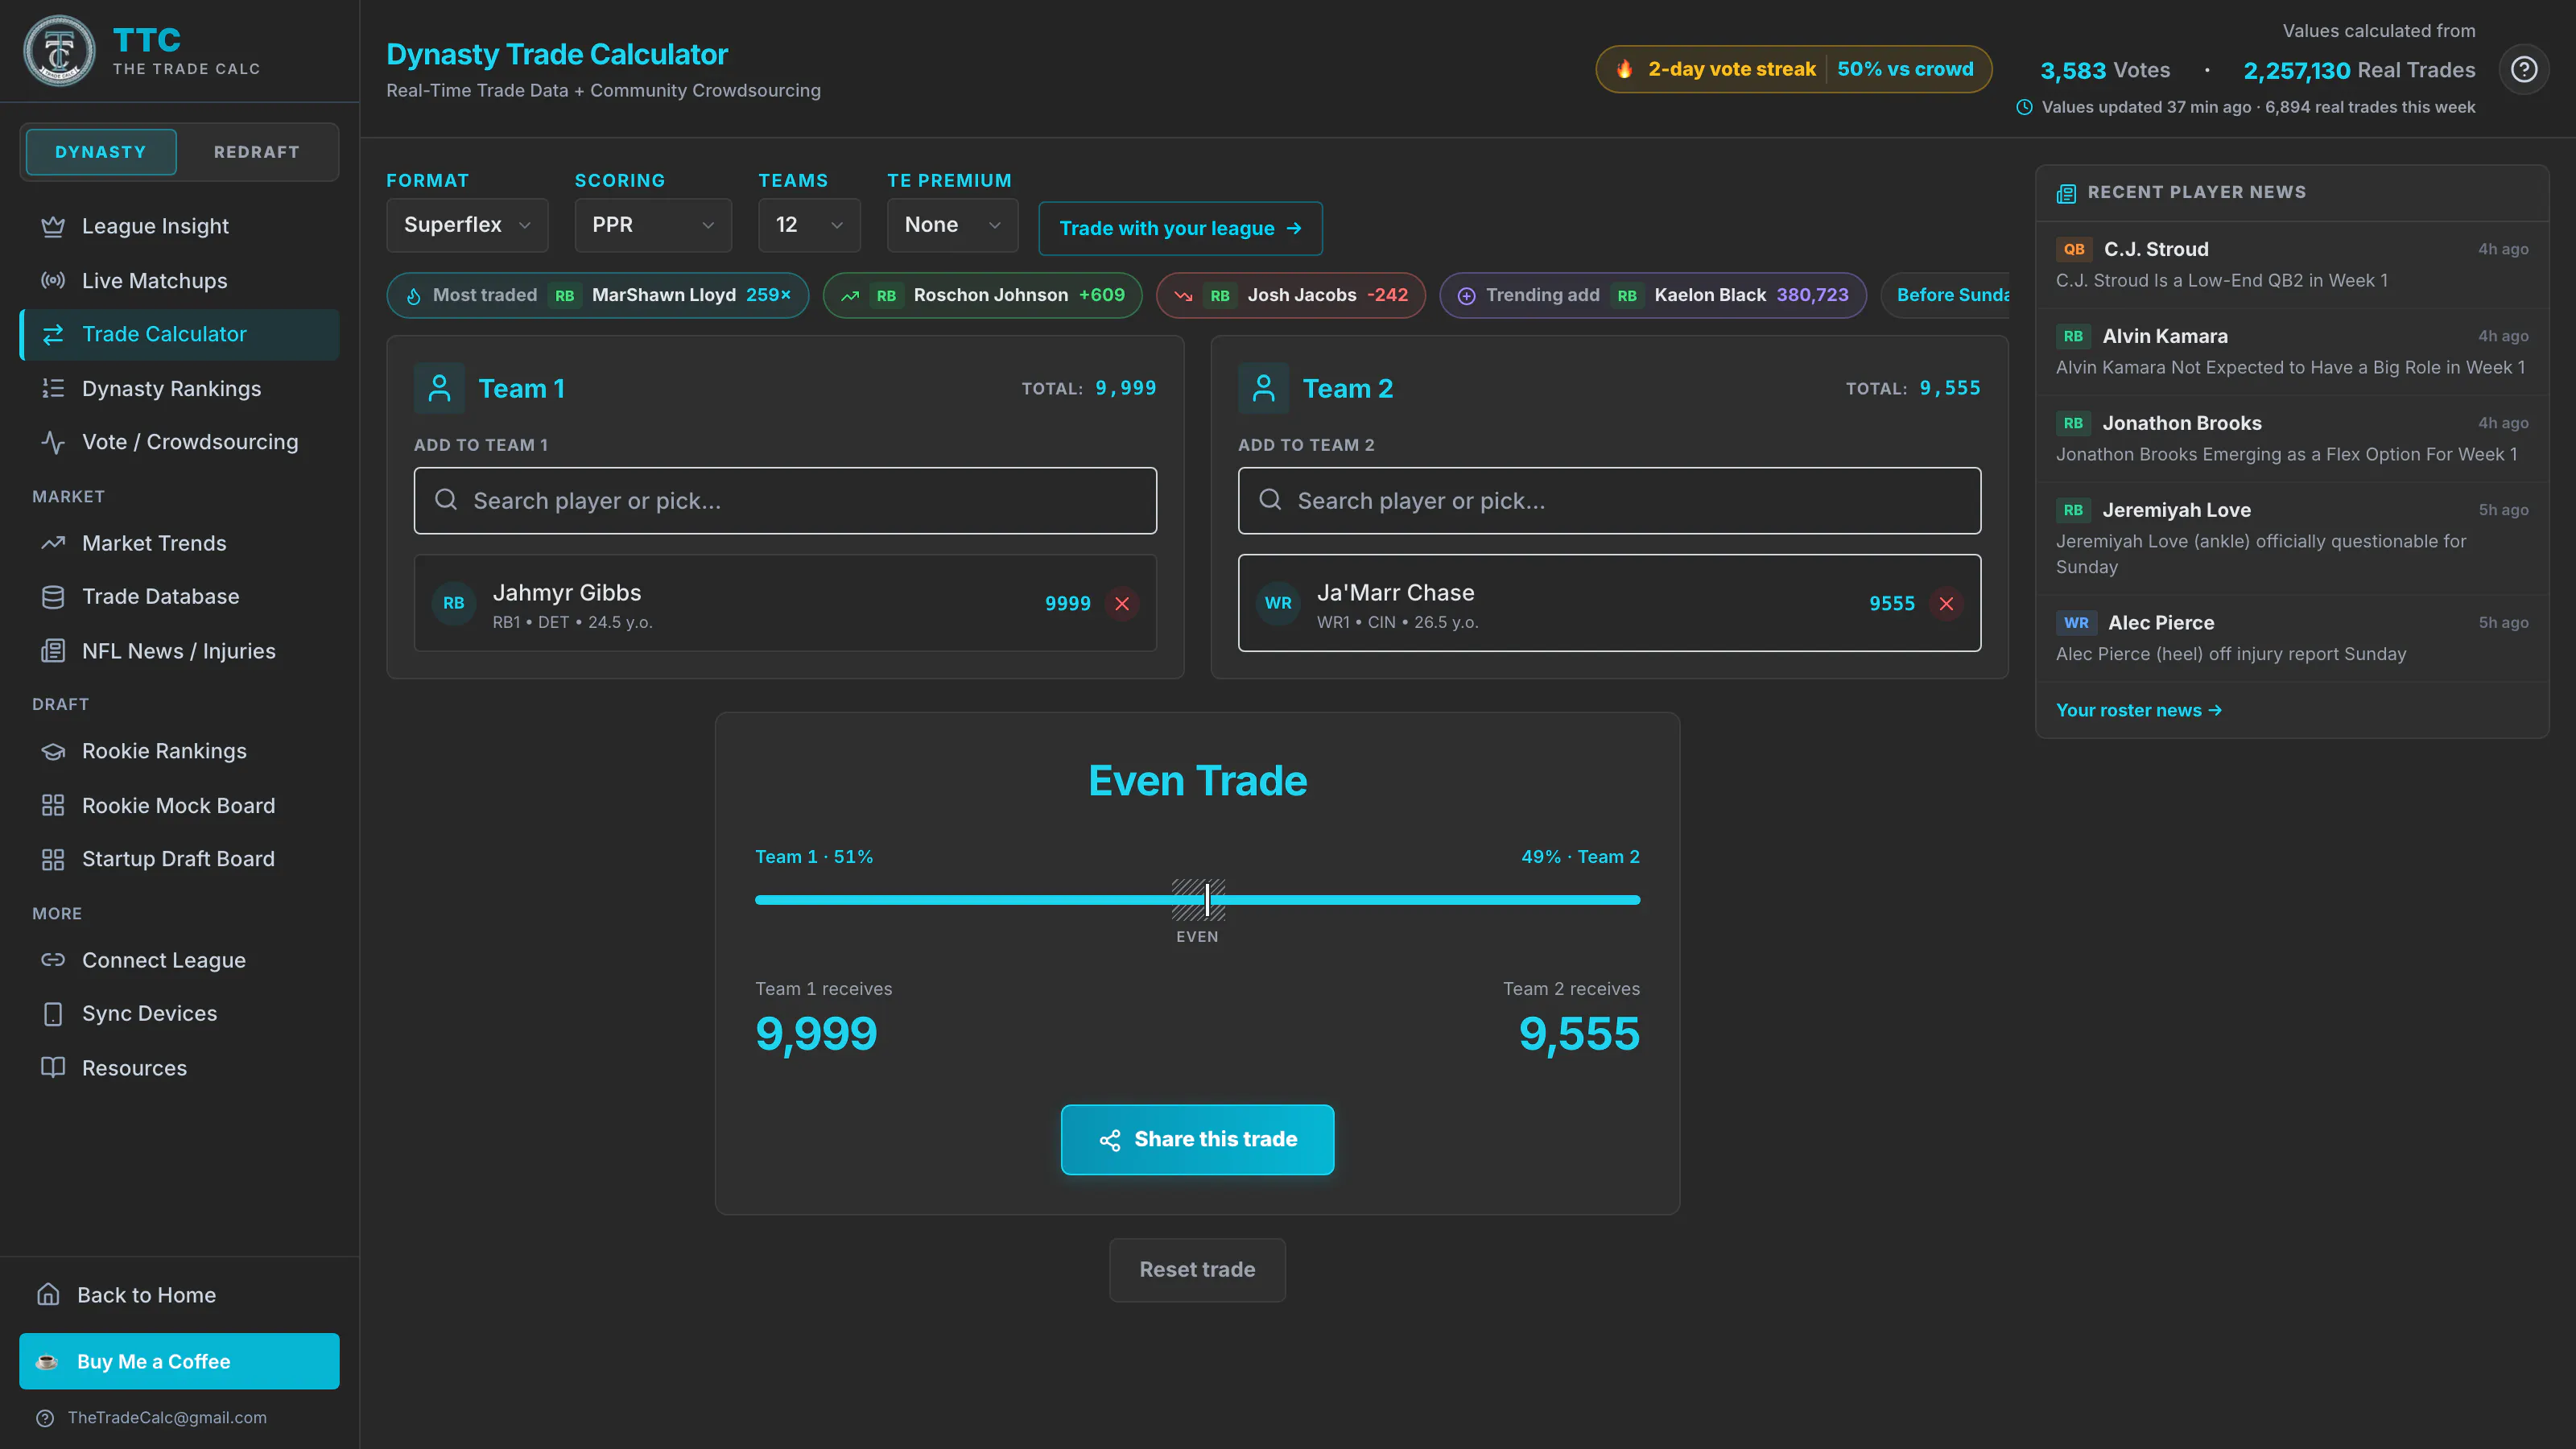Screen dimensions: 2576x1449
Task: Open the TE Premium dropdown showing None
Action: [952, 225]
